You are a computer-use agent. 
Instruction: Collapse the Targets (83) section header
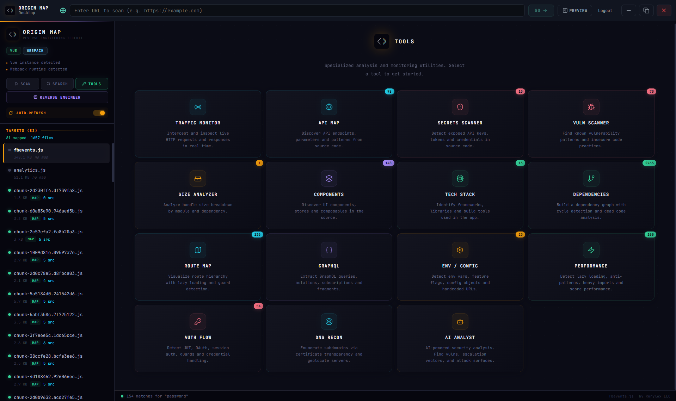21,130
